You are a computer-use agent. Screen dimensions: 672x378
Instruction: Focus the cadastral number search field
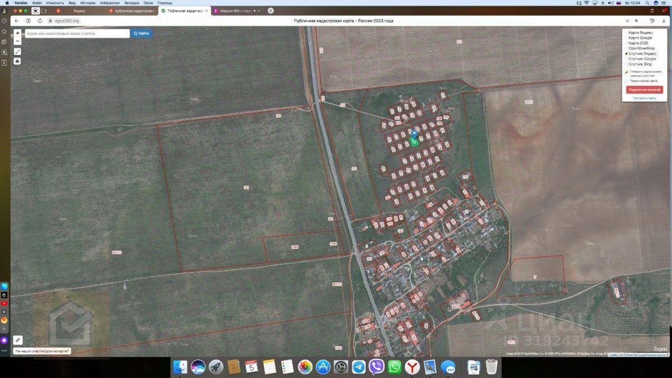pyautogui.click(x=77, y=34)
